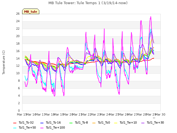Click the MB_tule label box
The width and height of the screenshot is (177, 133).
[31, 11]
